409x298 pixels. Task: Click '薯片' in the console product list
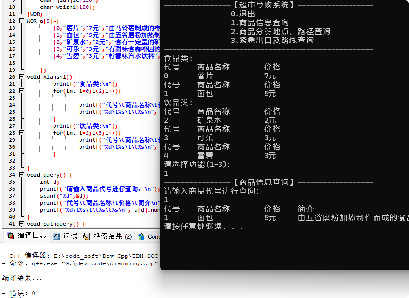point(205,76)
